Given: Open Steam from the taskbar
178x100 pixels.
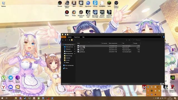Looking at the screenshot, I should (x=25, y=98).
